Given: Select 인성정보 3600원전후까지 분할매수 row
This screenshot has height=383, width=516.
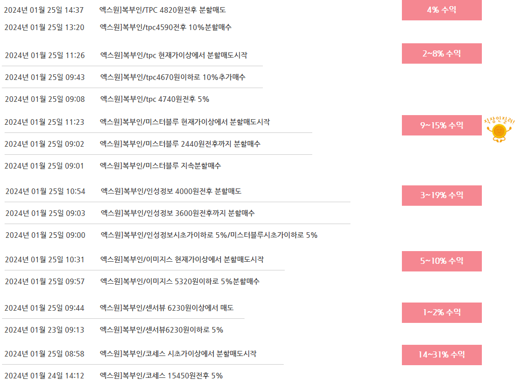Looking at the screenshot, I should pyautogui.click(x=178, y=213).
